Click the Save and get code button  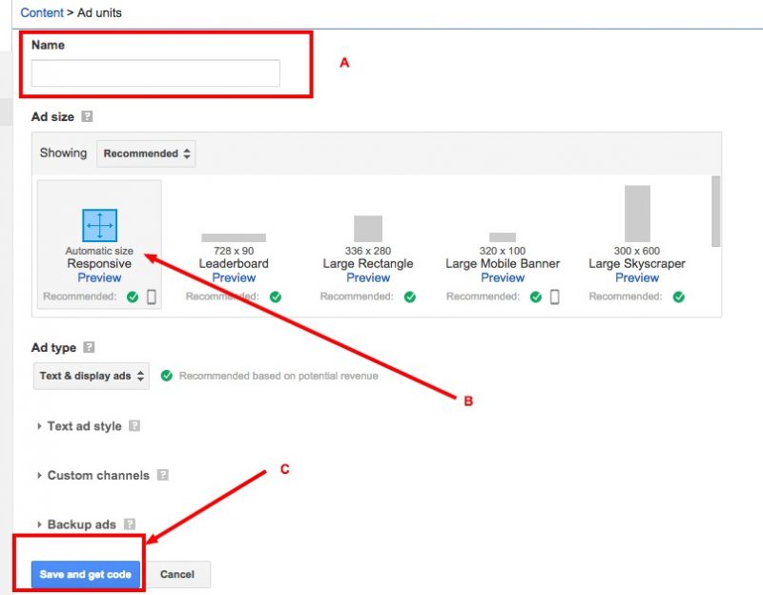pos(86,574)
